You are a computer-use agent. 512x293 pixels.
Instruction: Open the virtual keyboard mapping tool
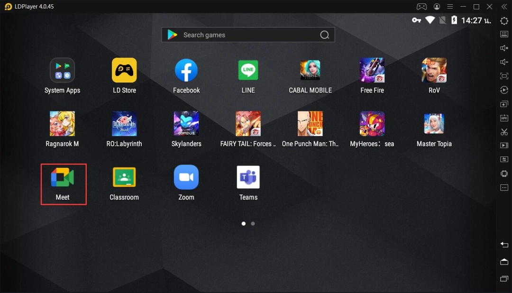click(504, 34)
